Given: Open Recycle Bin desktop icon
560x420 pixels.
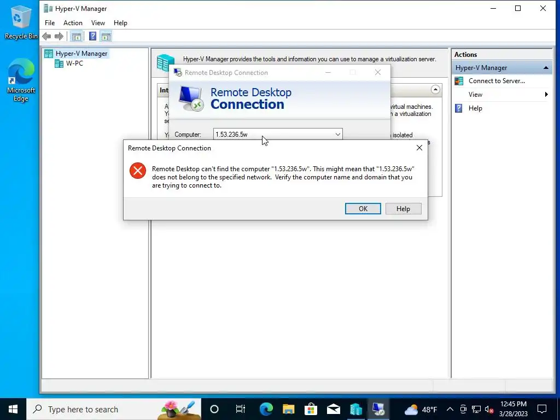Looking at the screenshot, I should click(20, 22).
